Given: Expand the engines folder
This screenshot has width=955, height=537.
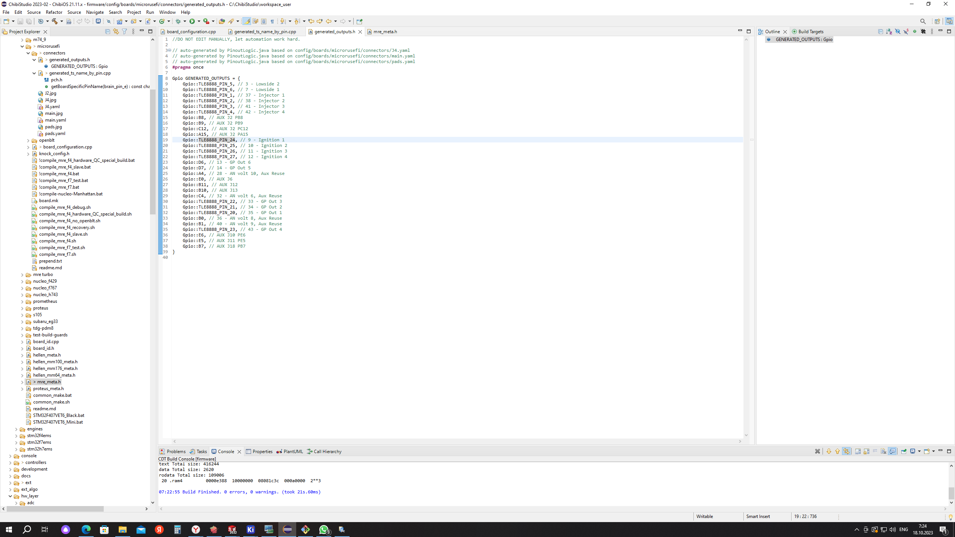Looking at the screenshot, I should coord(16,429).
